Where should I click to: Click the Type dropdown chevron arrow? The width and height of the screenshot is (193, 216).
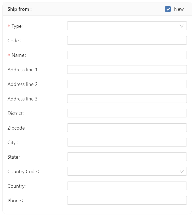click(x=182, y=26)
